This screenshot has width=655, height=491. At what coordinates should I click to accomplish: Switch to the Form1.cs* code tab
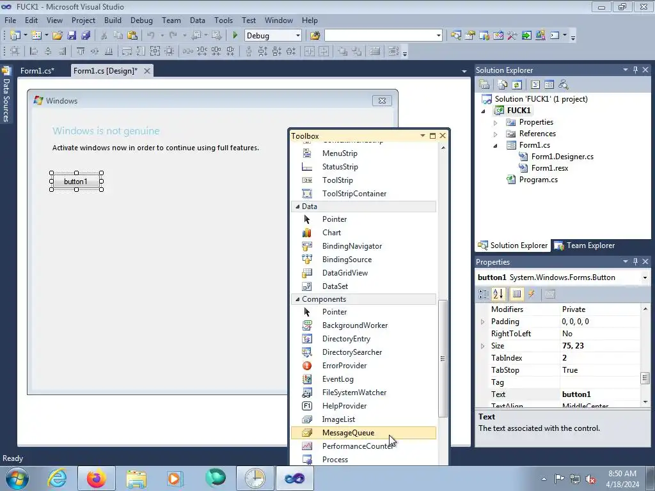coord(37,71)
